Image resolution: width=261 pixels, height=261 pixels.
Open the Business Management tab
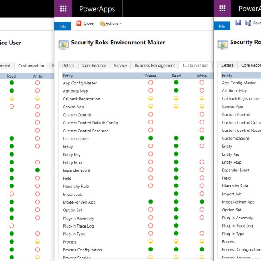pos(154,65)
